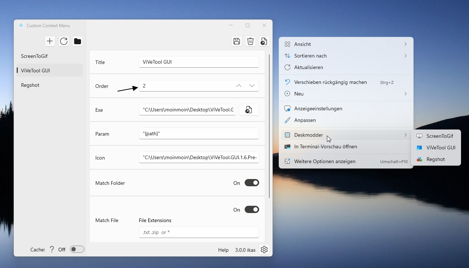The image size is (469, 268).
Task: Toggle the Cache switch
Action: click(x=77, y=249)
